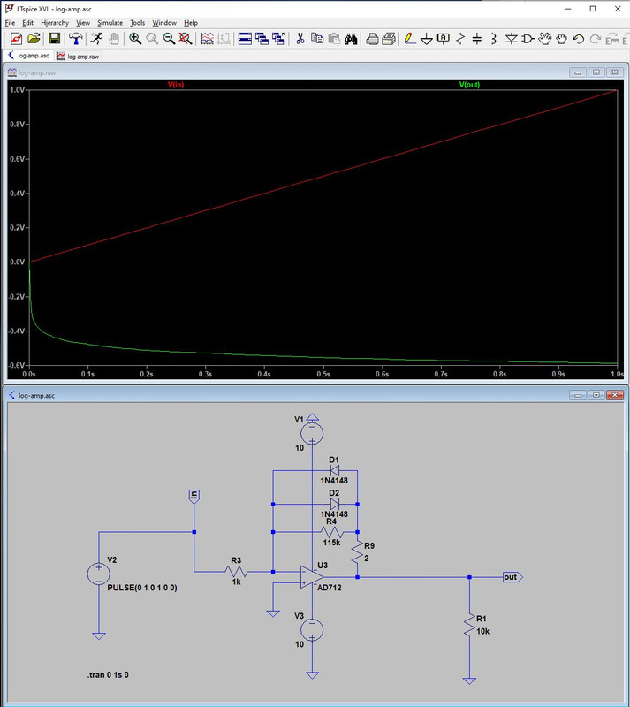Click the V(out) trace label

[x=469, y=85]
